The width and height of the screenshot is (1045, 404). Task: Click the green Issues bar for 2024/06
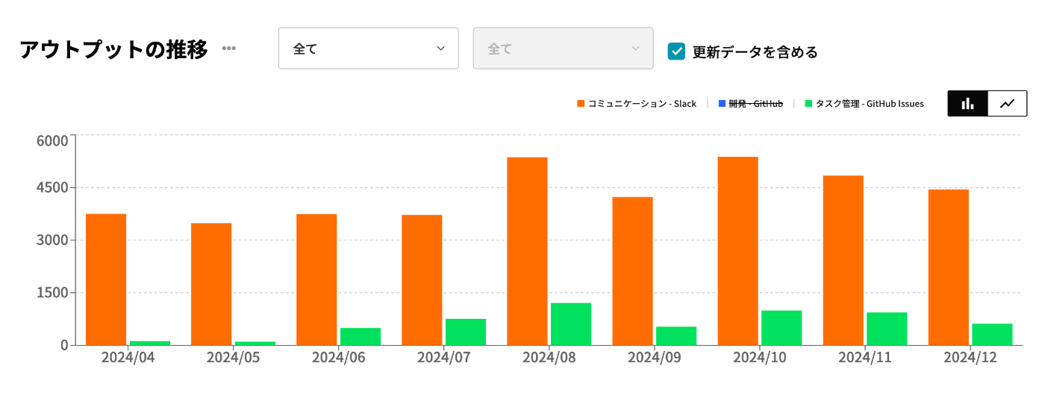coord(361,336)
